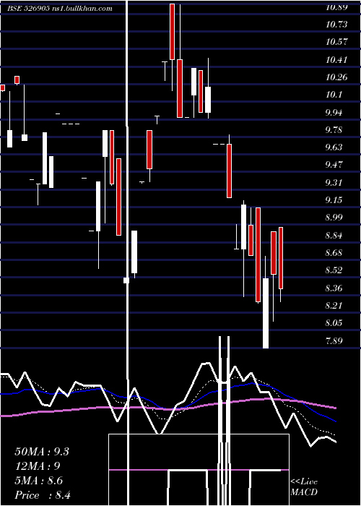Click the 9.63 price axis label
The height and width of the screenshot is (506, 361).
[x=334, y=147]
